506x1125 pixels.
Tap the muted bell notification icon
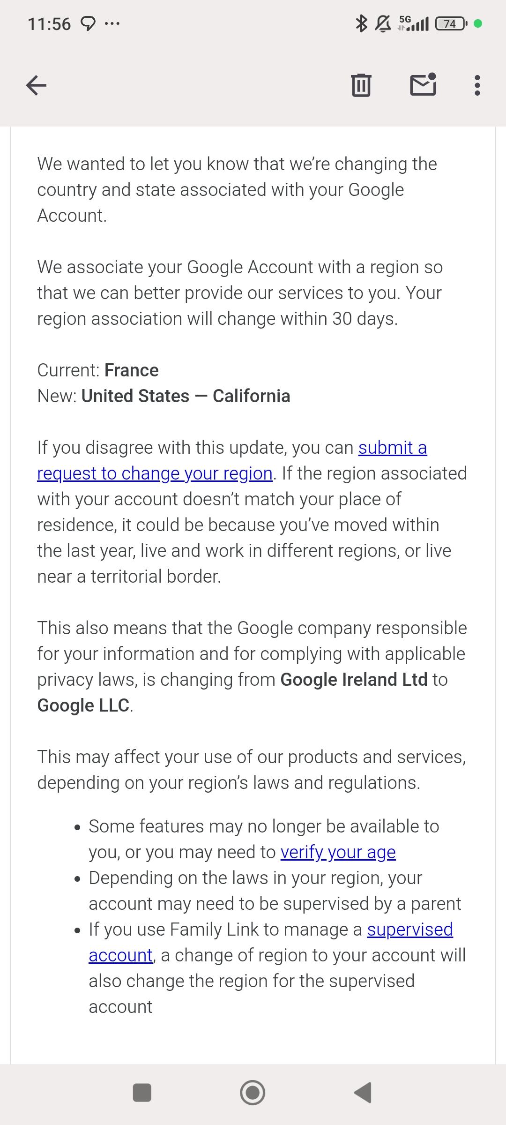[383, 23]
